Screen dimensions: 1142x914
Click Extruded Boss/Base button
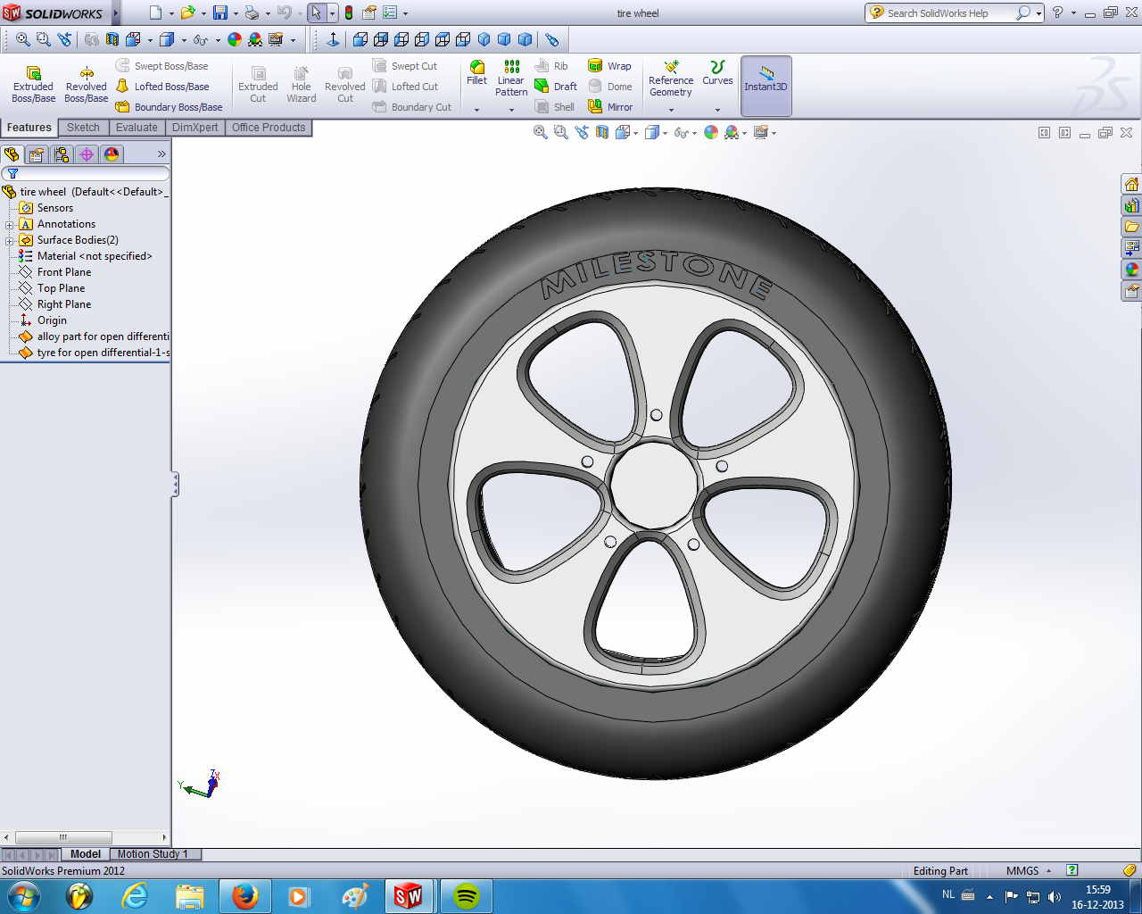tap(33, 84)
